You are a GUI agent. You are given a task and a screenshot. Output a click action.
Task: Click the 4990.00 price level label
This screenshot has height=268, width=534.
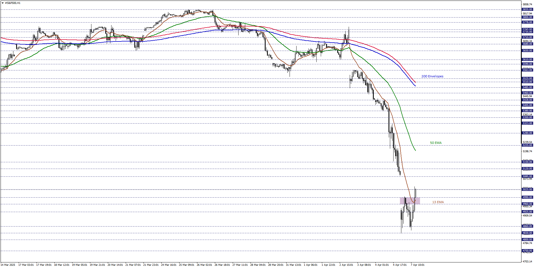(x=527, y=197)
